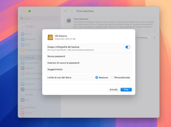Go back with the left chevron in System Settings
Viewport: 171px width, 127px height.
(x=66, y=11)
